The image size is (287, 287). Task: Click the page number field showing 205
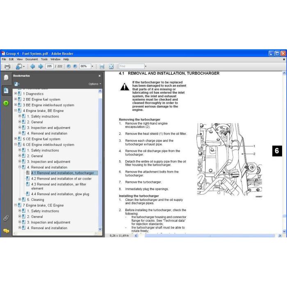point(49,66)
